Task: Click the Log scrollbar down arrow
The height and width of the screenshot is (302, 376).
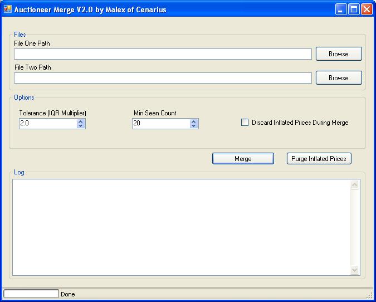Action: click(x=355, y=270)
